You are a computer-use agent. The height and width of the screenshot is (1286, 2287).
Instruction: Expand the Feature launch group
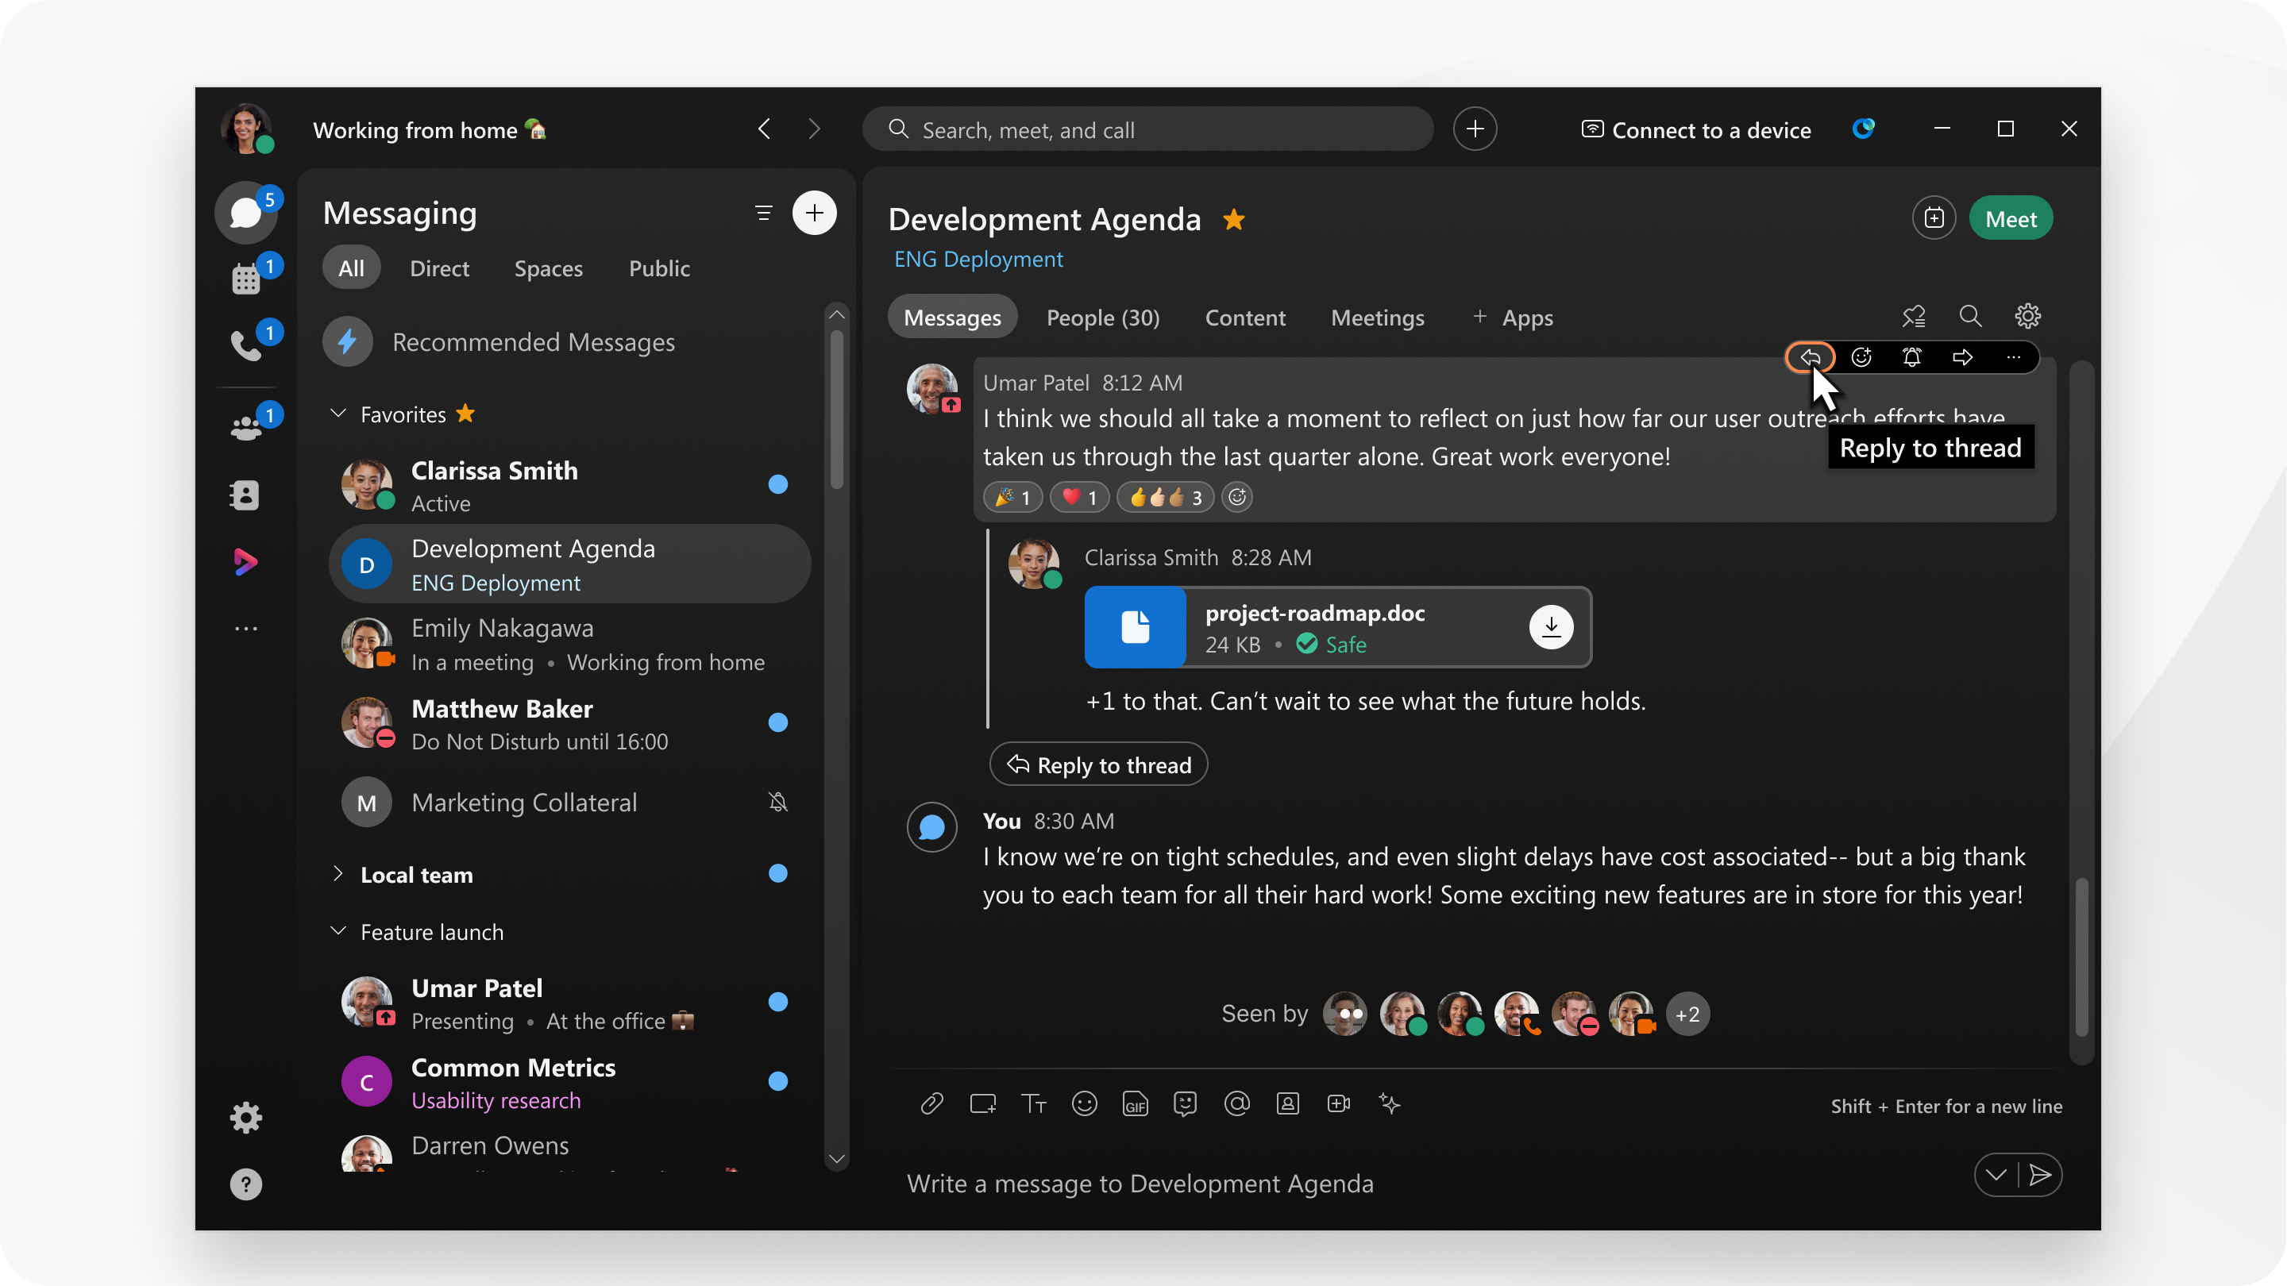coord(337,930)
